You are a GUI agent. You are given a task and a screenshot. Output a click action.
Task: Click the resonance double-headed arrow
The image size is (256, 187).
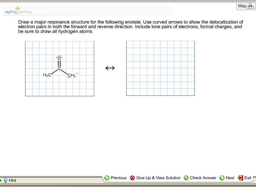click(x=110, y=68)
